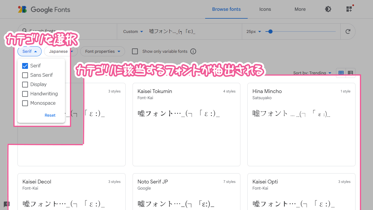Click the 4 styles label
Screen dimensions: 373x210
click(229, 91)
